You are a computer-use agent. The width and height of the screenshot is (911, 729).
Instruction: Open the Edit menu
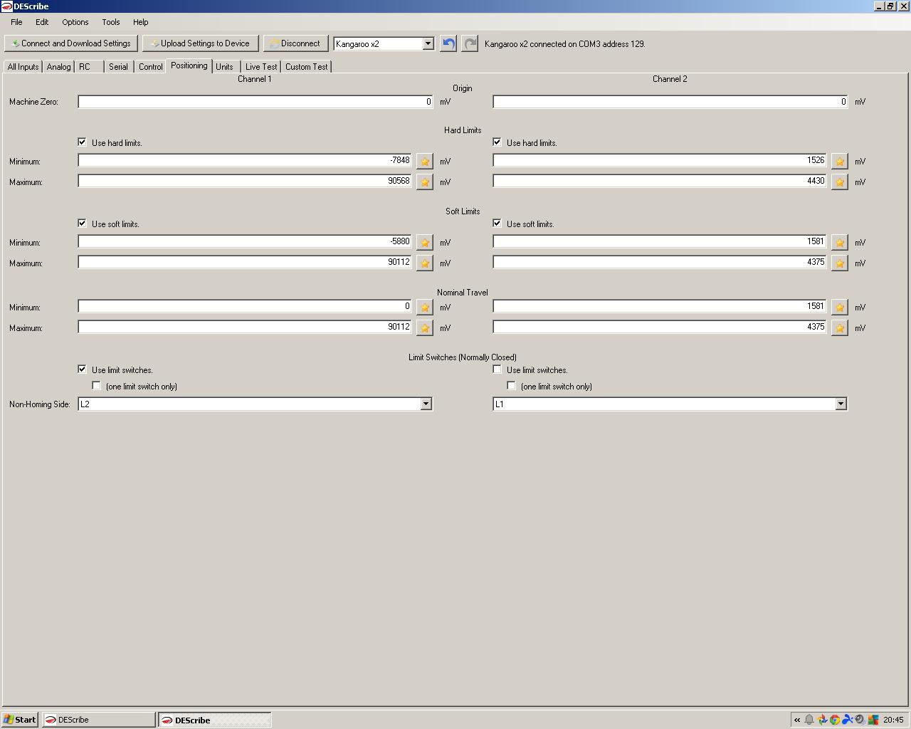(42, 22)
